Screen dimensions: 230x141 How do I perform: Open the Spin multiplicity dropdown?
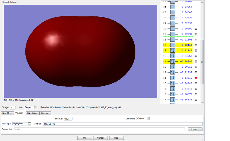[x=36, y=108]
